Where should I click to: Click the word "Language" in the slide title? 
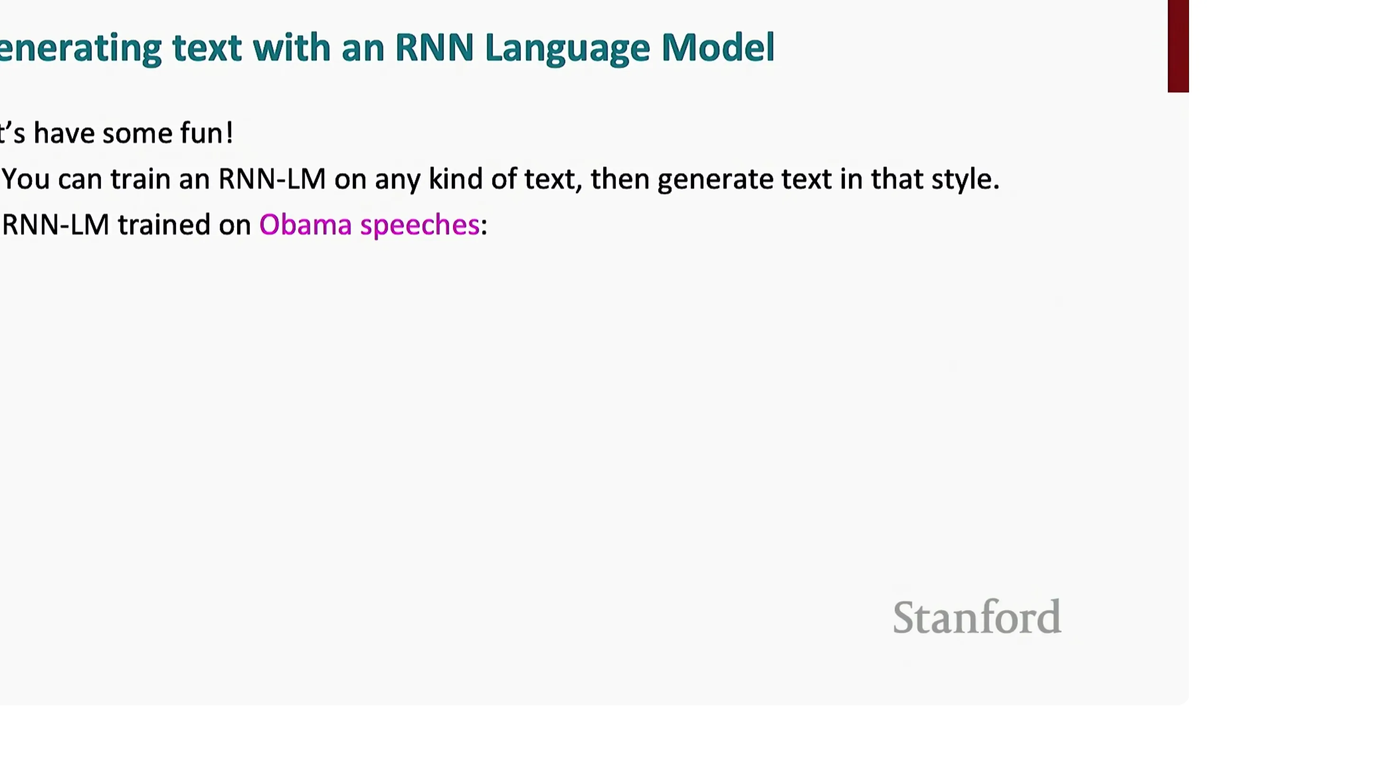coord(567,48)
